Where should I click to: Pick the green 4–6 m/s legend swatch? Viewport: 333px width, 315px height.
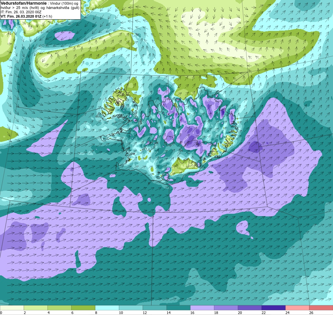(60, 308)
